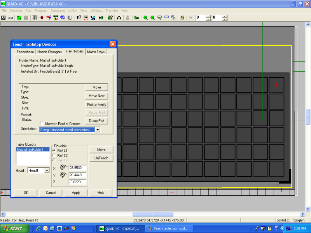Click the blue DCM toolbar icon
This screenshot has height=233, width=311.
pos(10,18)
